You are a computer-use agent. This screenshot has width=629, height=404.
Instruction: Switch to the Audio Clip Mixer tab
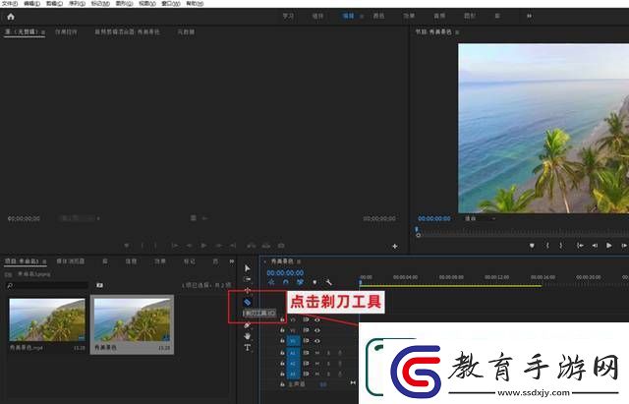pyautogui.click(x=127, y=31)
